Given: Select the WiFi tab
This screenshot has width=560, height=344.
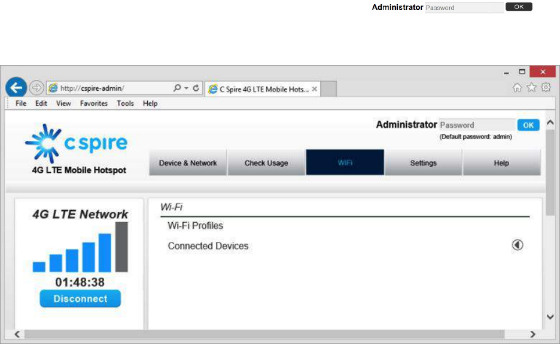Looking at the screenshot, I should [x=345, y=162].
